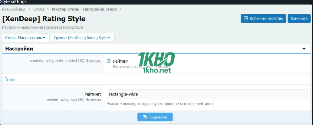Collapse the Настройки section with the arrow
The width and height of the screenshot is (313, 125).
[x=304, y=49]
